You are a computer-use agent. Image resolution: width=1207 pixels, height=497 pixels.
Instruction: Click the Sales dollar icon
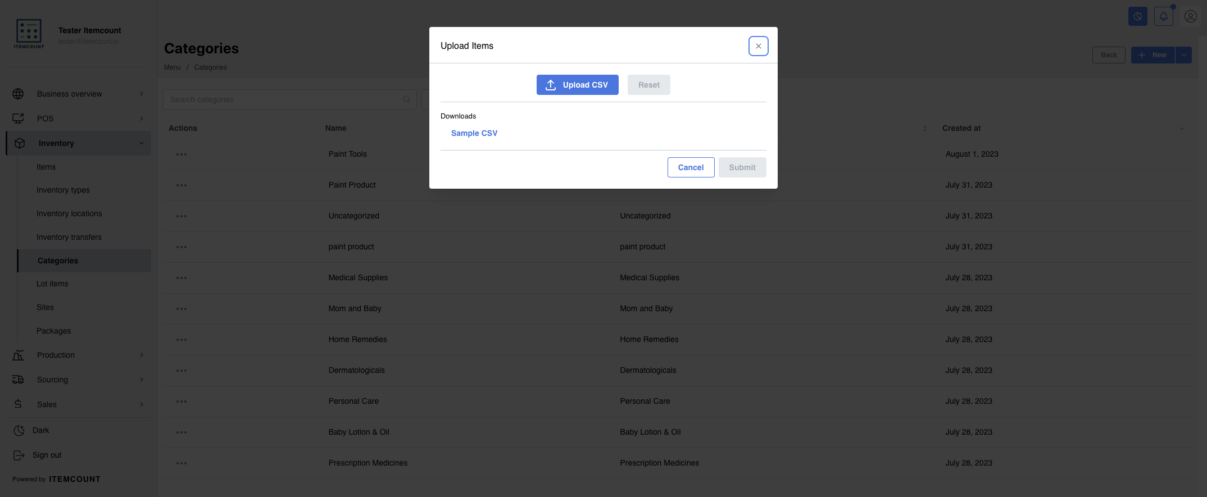click(18, 404)
